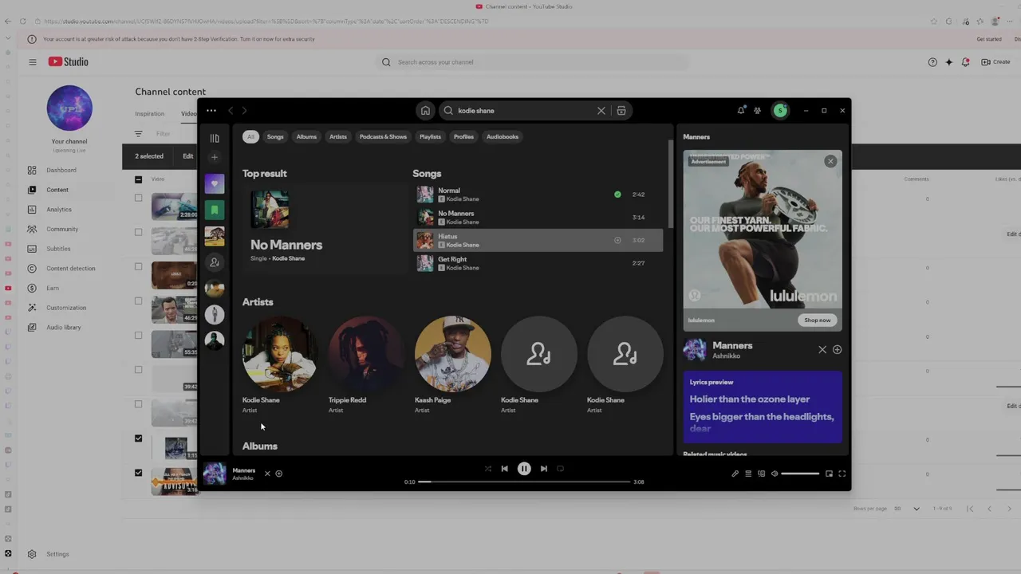Select the Artists filter chip

coord(338,136)
